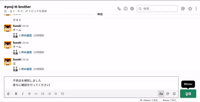Click the Suzuki name on the 03:32 message

[x=17, y=26]
